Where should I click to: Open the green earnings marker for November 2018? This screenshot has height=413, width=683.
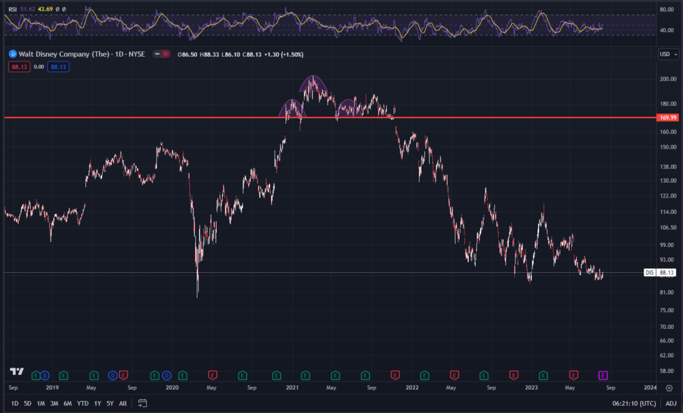coord(36,375)
